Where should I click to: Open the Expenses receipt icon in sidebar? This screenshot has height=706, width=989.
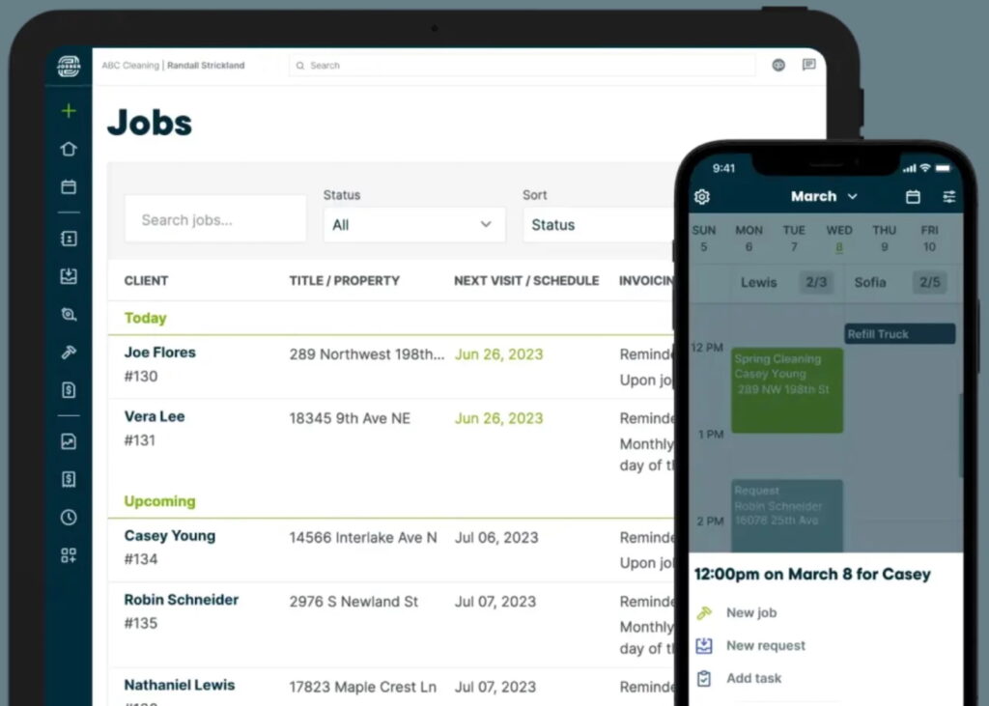tap(69, 479)
